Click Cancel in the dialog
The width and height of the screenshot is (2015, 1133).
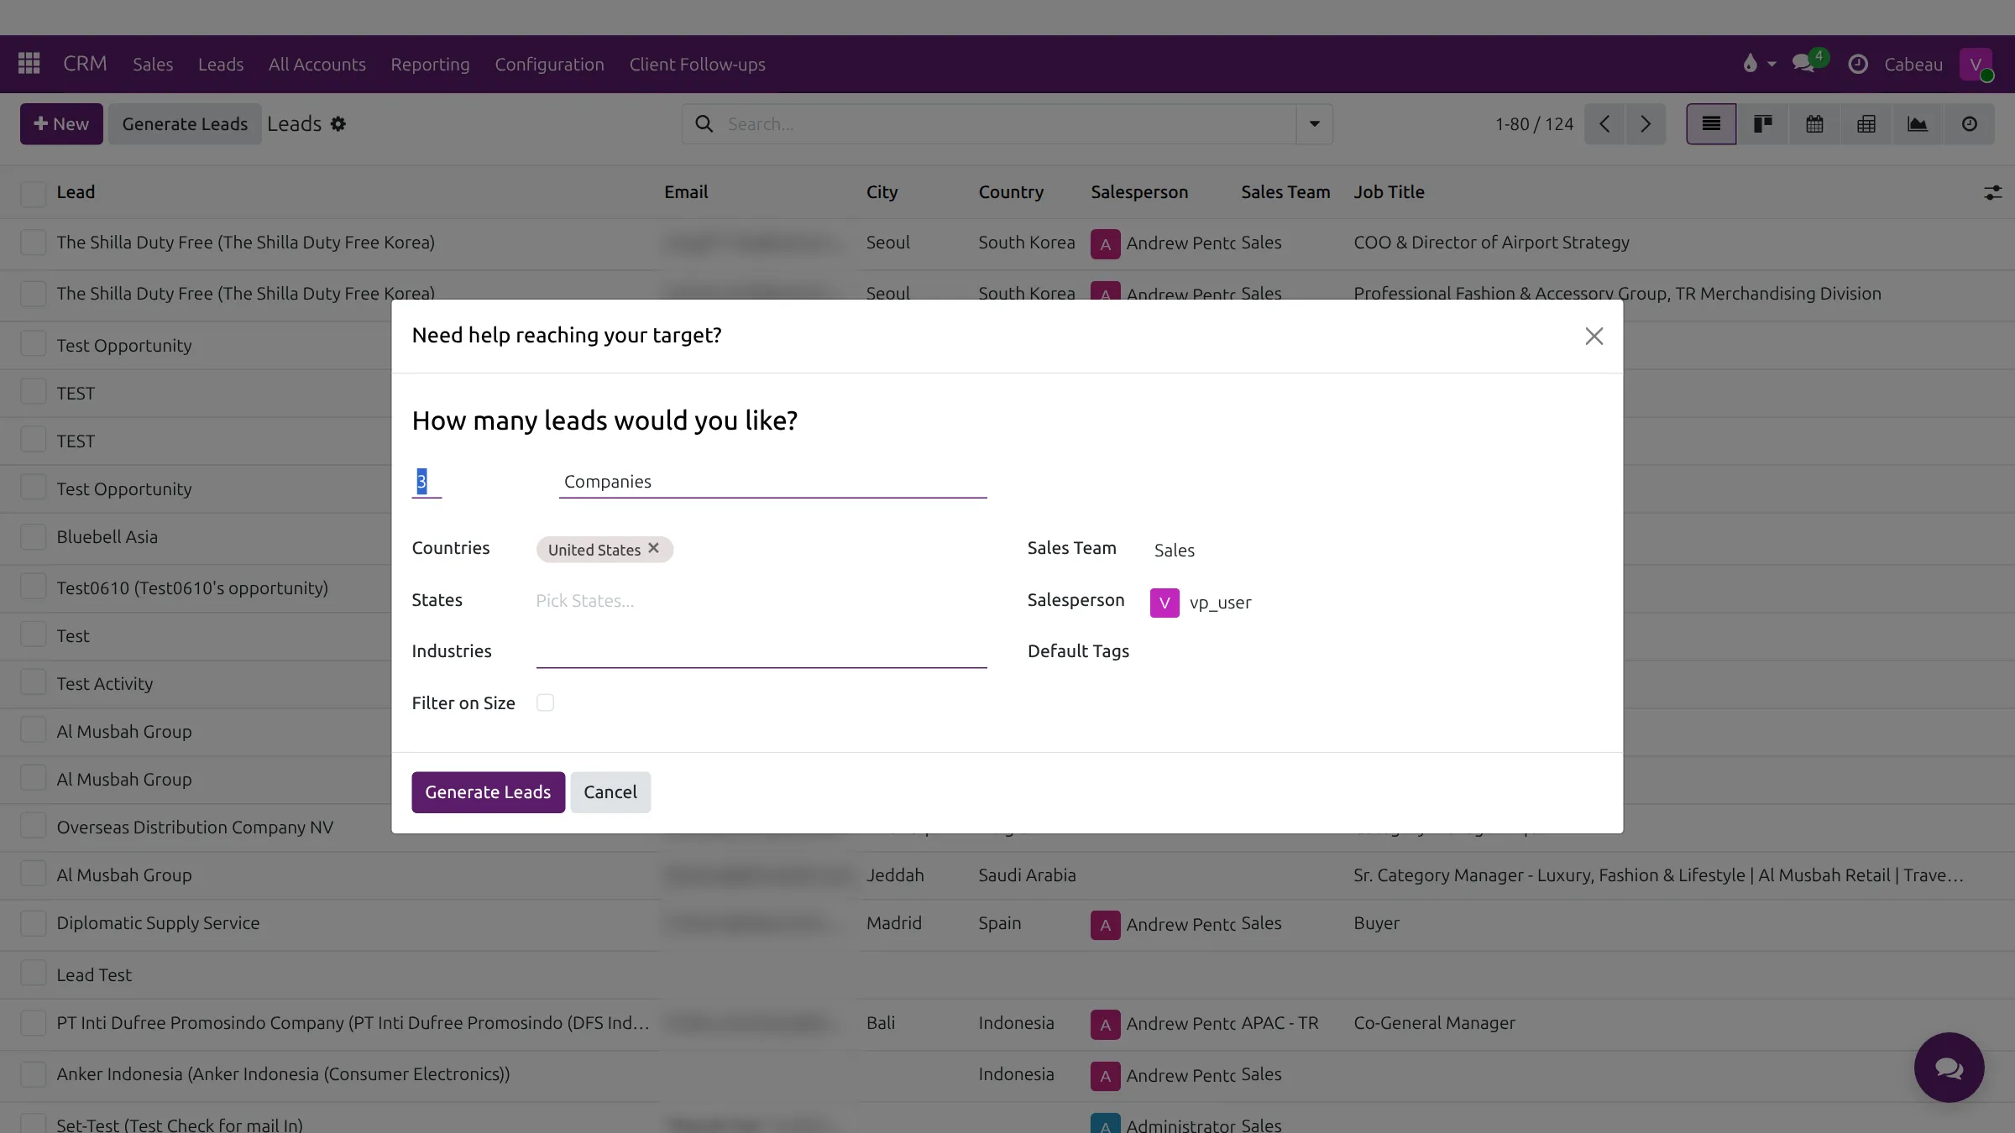(610, 791)
